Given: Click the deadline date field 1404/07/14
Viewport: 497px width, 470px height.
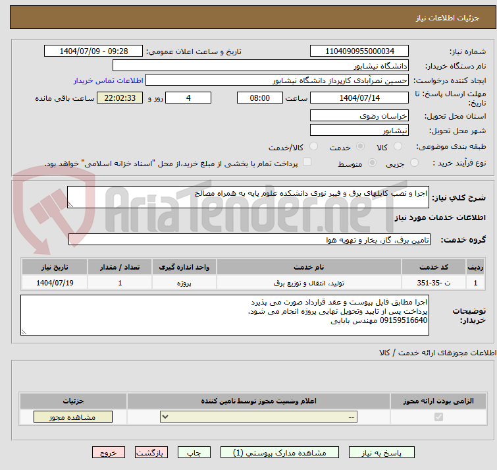Looking at the screenshot, I should pos(359,98).
